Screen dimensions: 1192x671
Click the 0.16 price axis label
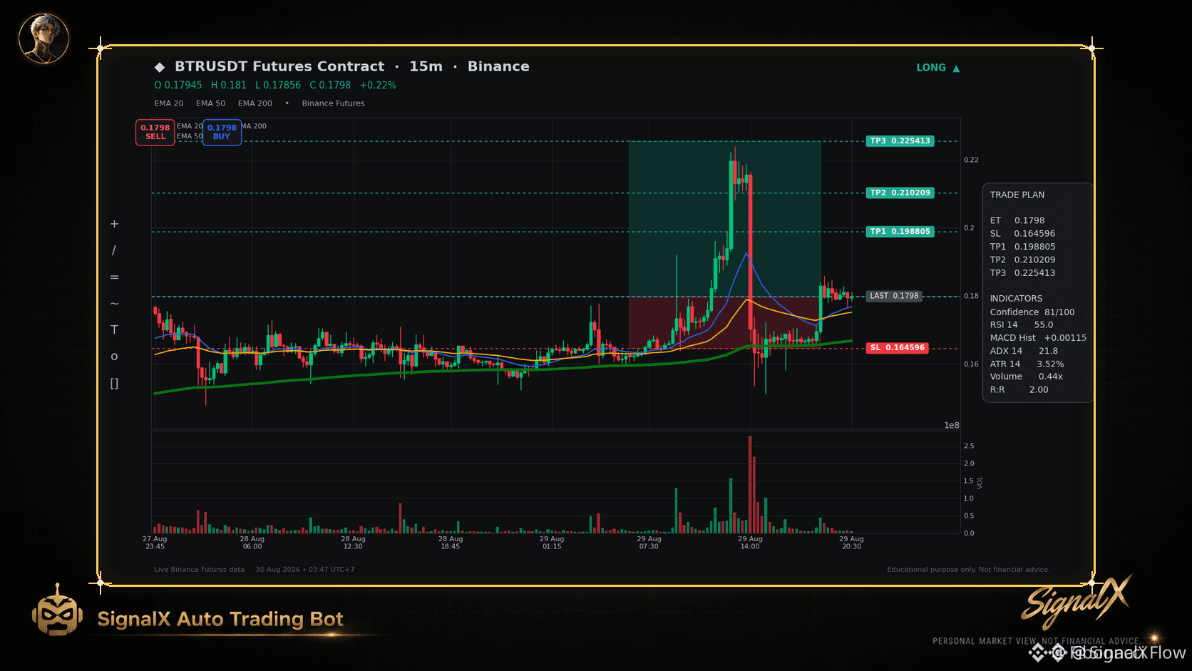(x=971, y=364)
